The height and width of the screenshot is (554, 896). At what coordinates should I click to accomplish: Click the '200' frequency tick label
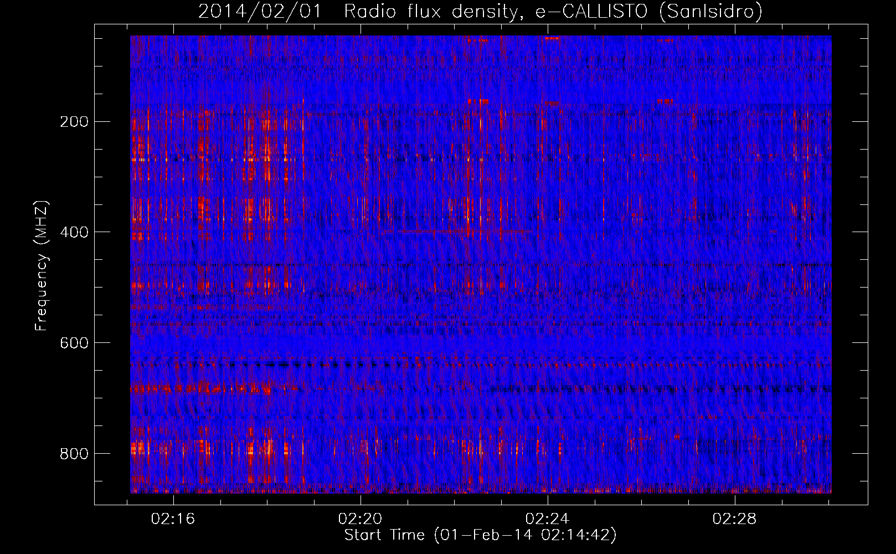click(74, 122)
